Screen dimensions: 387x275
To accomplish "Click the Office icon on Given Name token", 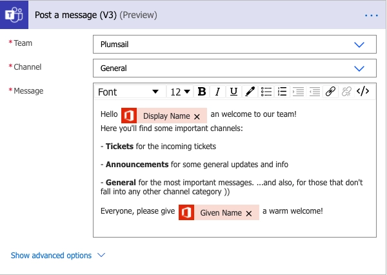I will point(186,212).
